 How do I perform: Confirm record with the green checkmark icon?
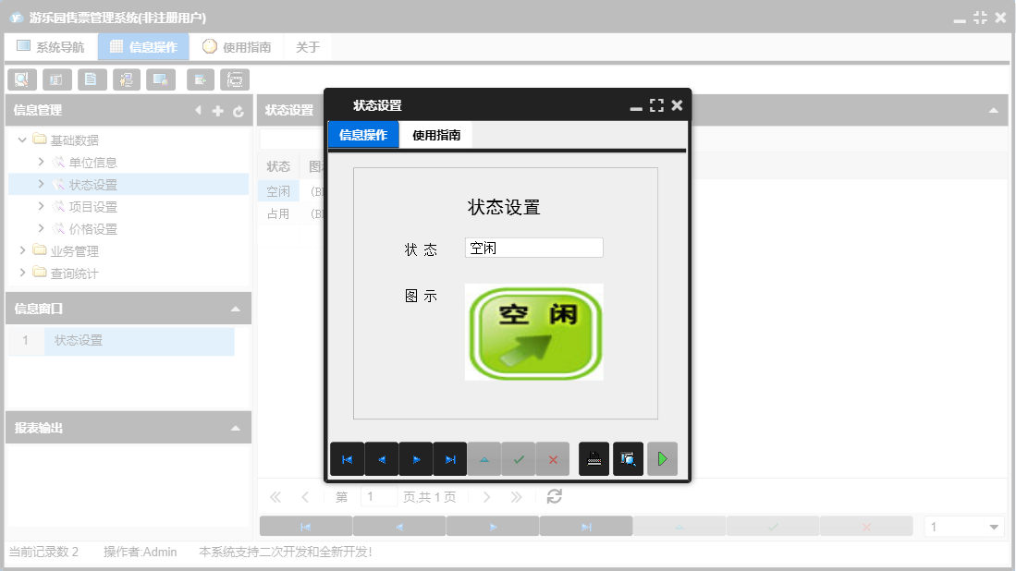click(519, 459)
